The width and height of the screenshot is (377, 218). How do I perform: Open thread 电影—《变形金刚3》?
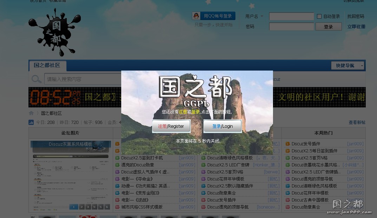[141, 193]
